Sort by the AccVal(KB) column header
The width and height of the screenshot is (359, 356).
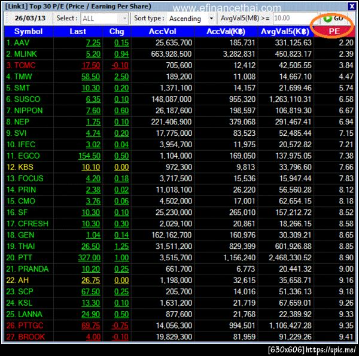pyautogui.click(x=226, y=31)
